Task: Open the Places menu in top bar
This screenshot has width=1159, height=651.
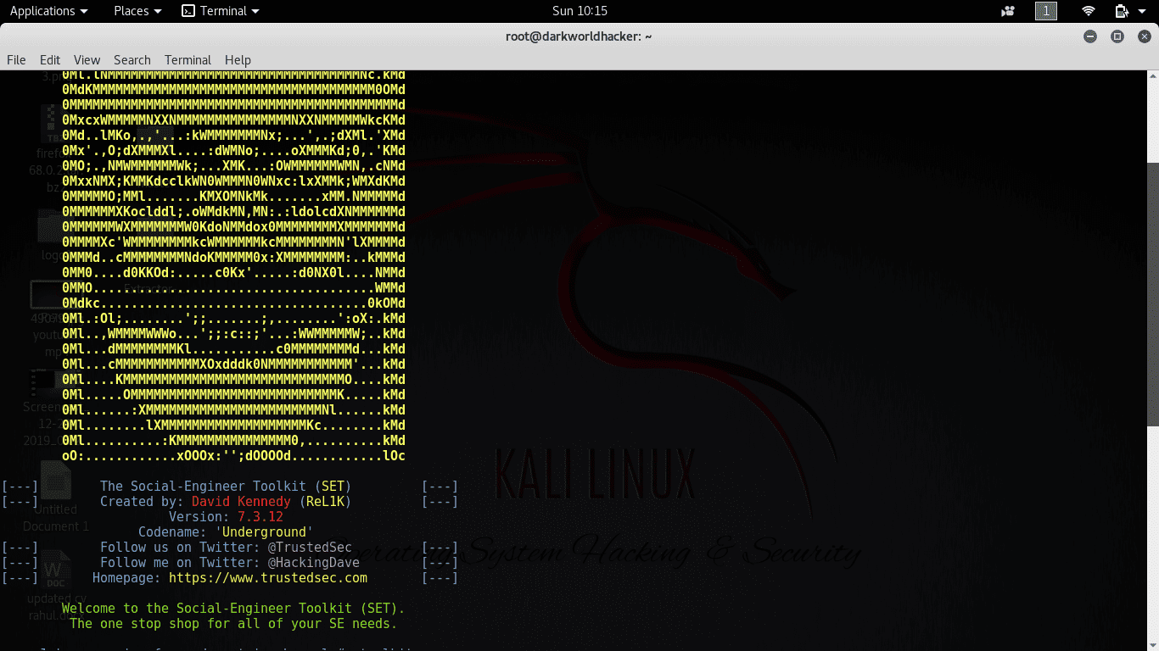Action: (x=137, y=11)
